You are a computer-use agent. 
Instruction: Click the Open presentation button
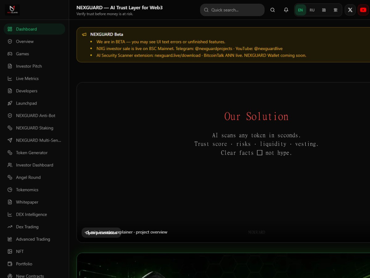[x=101, y=233]
